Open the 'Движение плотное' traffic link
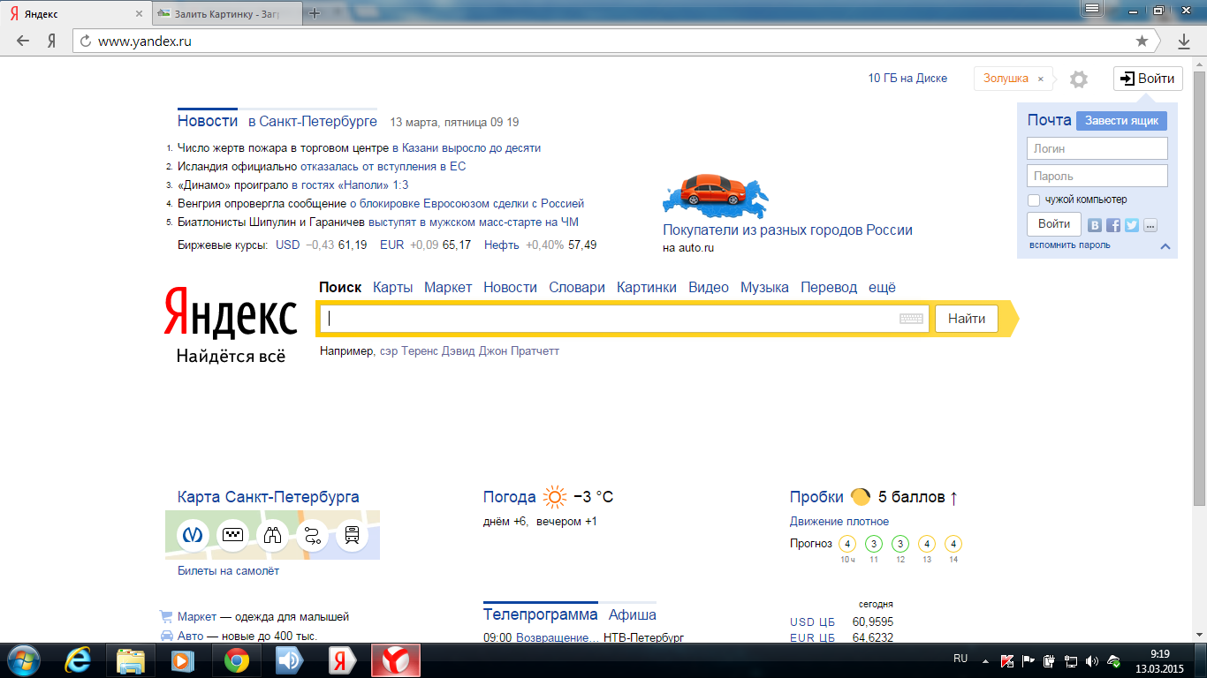 tap(839, 522)
